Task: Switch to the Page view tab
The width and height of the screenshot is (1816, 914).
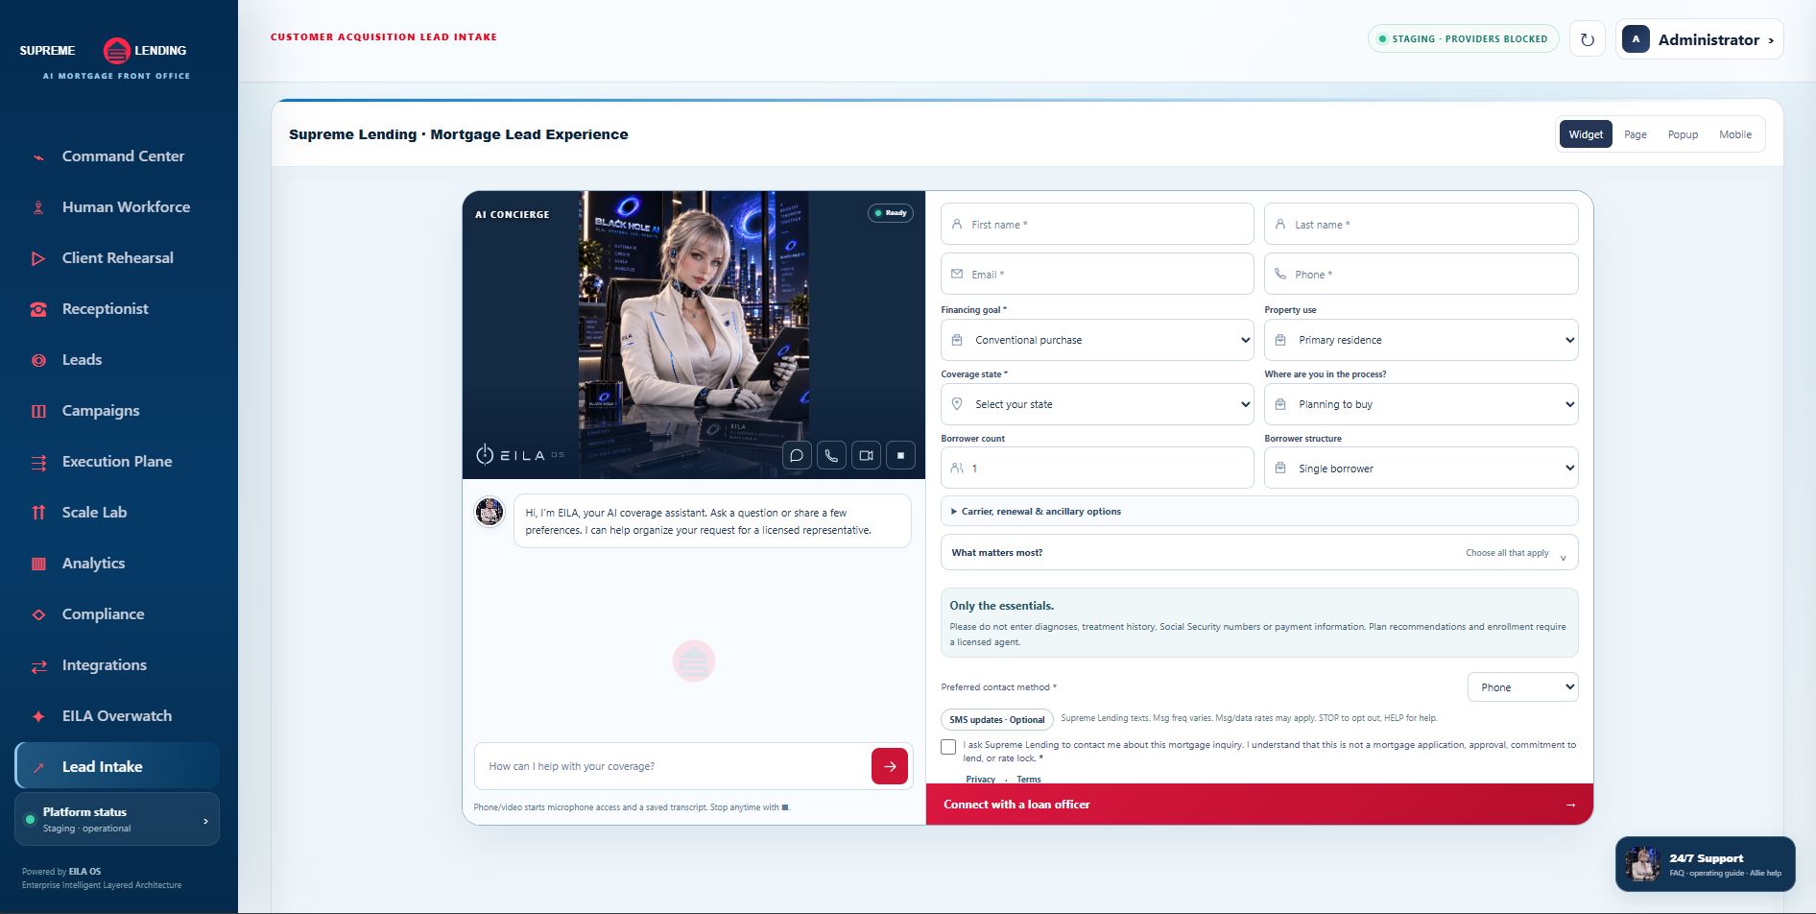Action: coord(1635,134)
